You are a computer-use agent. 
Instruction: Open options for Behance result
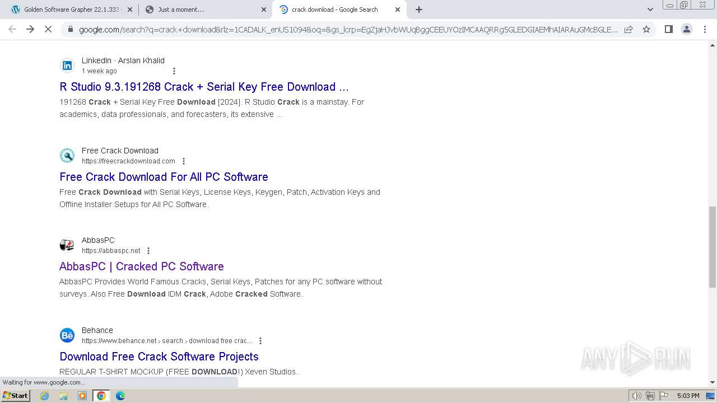pos(260,341)
